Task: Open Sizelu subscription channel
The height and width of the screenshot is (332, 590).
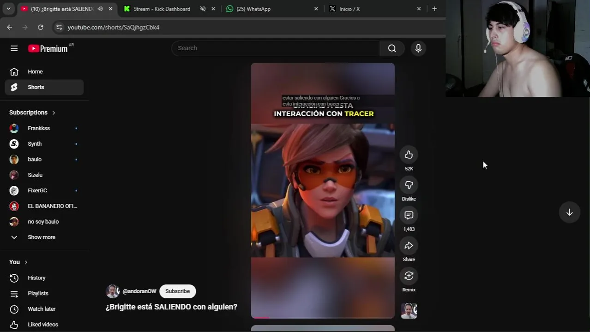Action: (x=44, y=175)
